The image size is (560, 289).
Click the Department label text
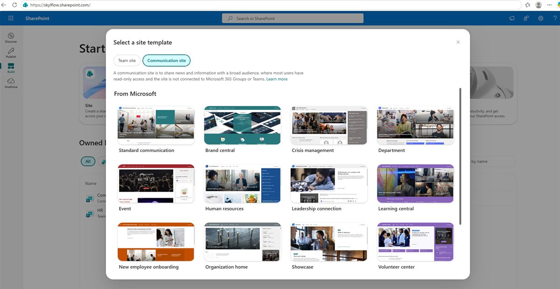392,151
